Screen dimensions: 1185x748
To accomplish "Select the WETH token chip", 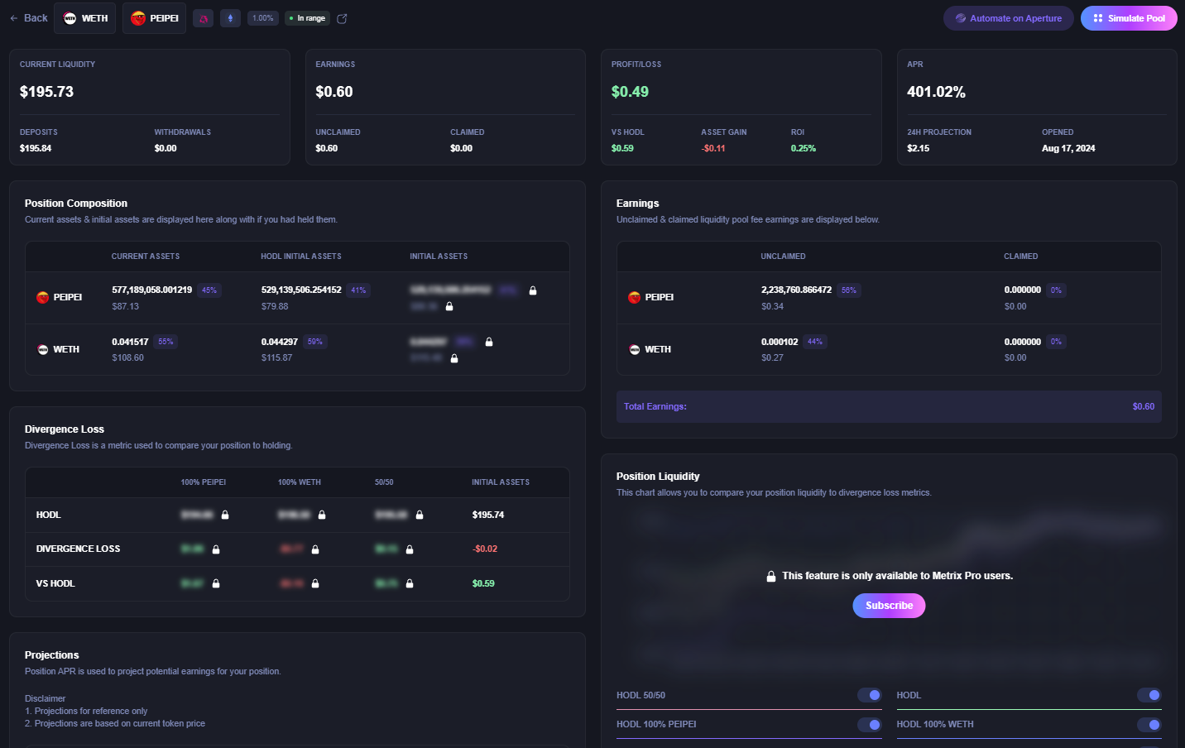I will coord(85,18).
